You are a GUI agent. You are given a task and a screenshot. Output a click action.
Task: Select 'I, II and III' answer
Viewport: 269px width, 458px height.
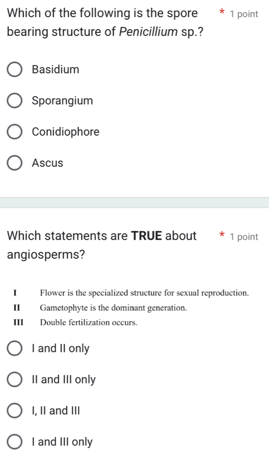click(x=14, y=410)
